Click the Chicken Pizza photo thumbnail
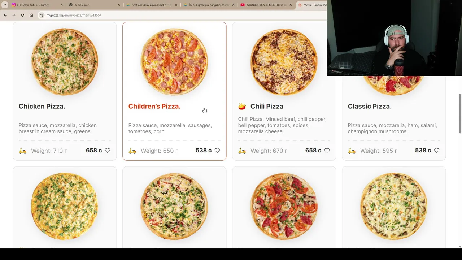This screenshot has height=260, width=462. (x=65, y=62)
